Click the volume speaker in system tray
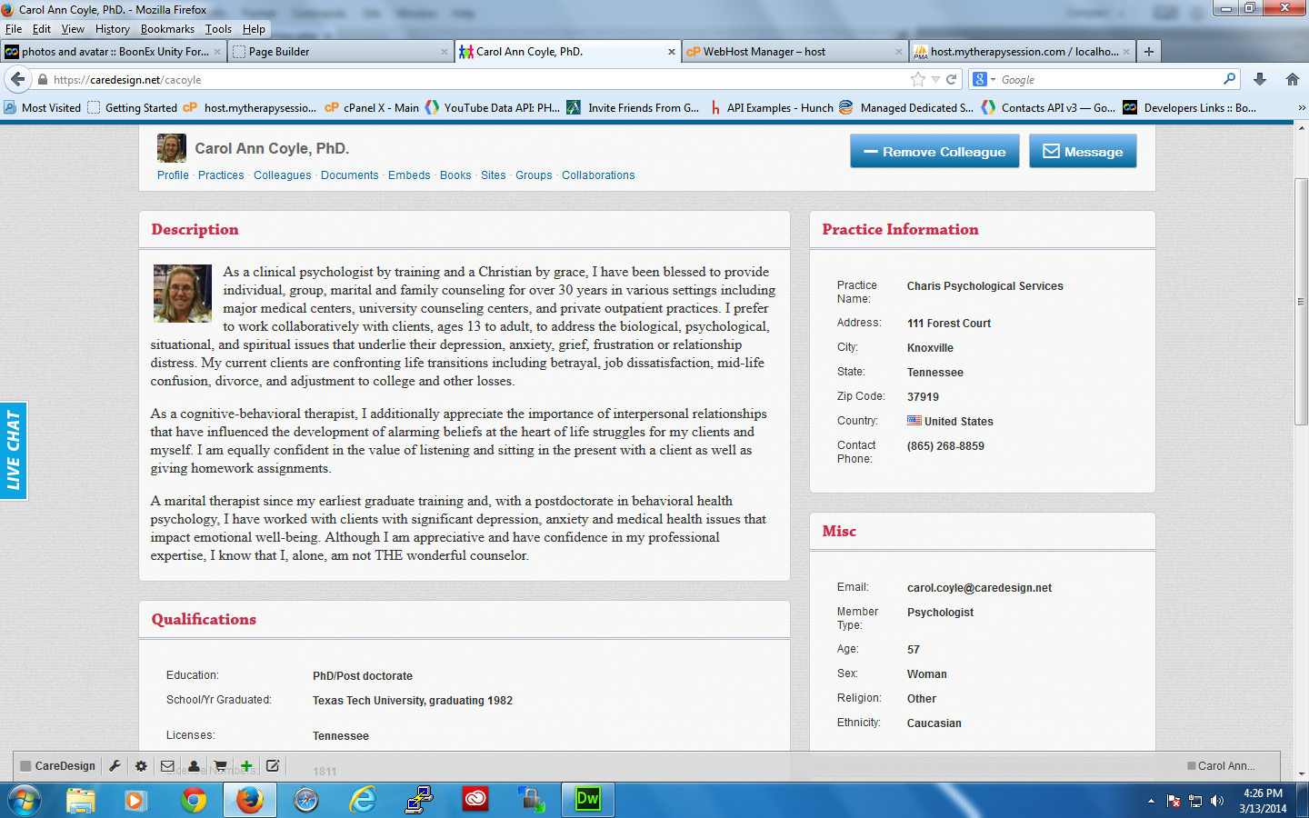 pos(1217,801)
